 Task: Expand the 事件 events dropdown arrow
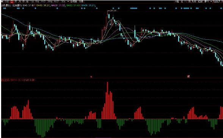pos(211,2)
